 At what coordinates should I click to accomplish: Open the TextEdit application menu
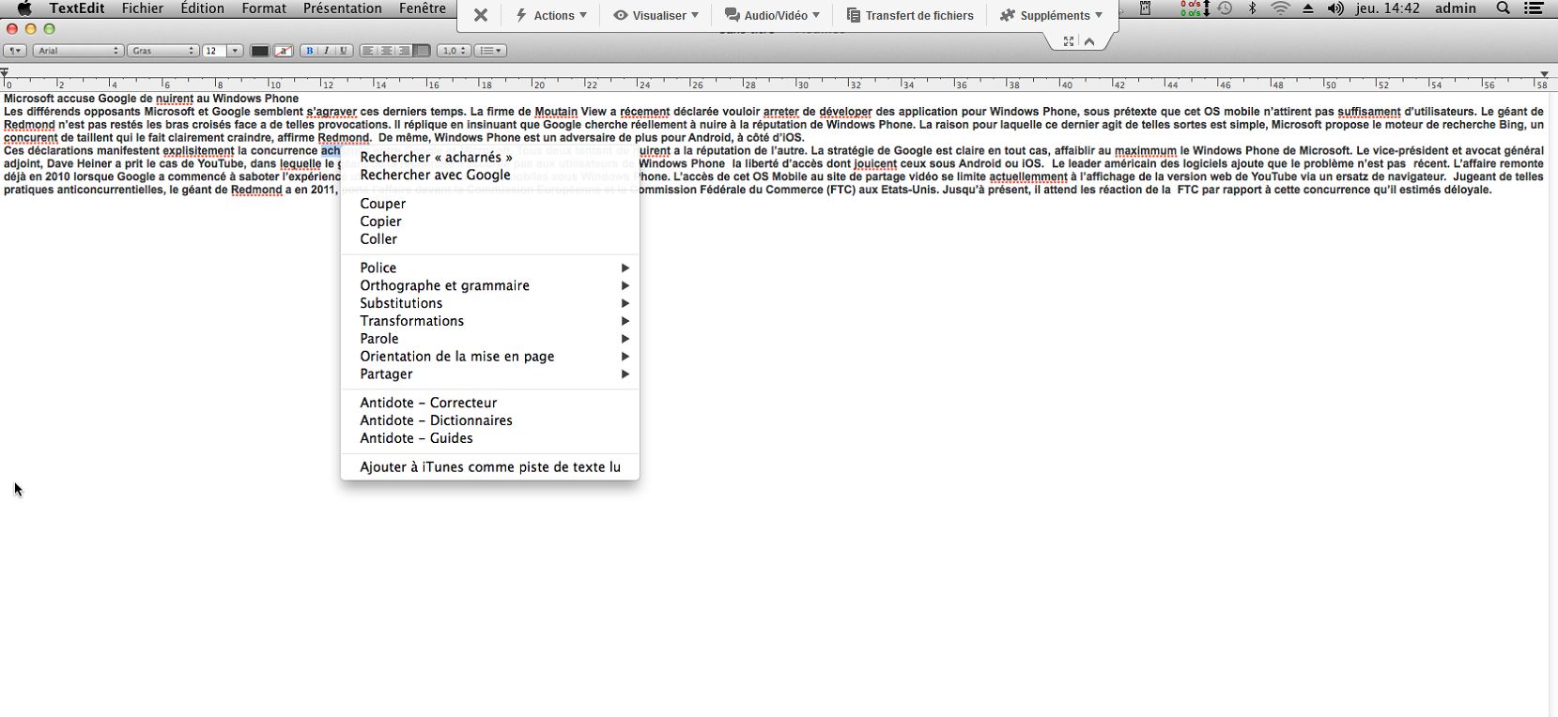point(77,8)
